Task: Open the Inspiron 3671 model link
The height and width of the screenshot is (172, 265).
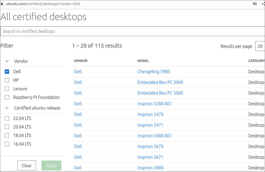Action: coord(150,157)
